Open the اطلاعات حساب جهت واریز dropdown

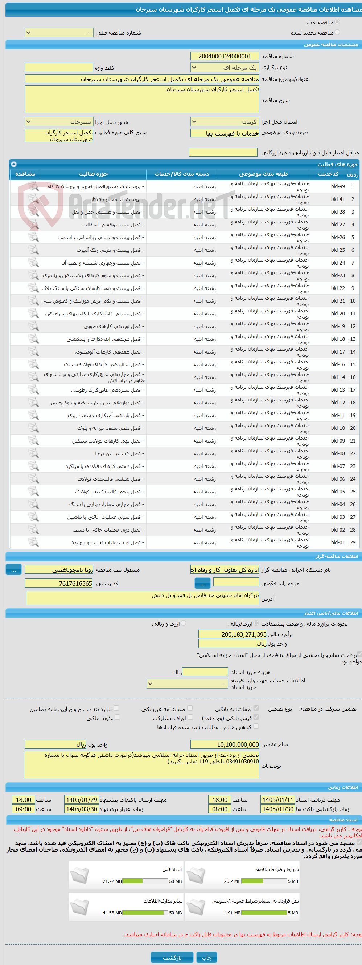click(x=188, y=684)
